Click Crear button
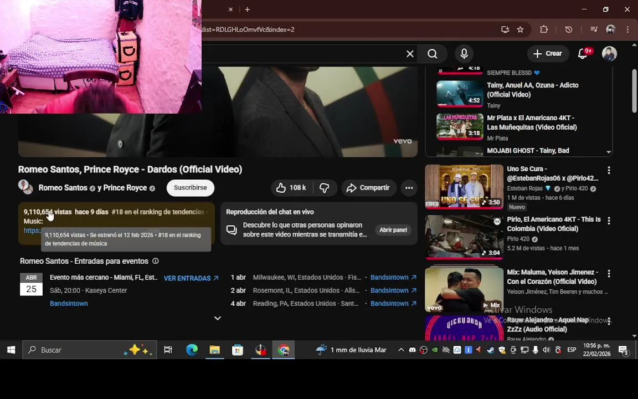The width and height of the screenshot is (638, 399). (x=548, y=54)
